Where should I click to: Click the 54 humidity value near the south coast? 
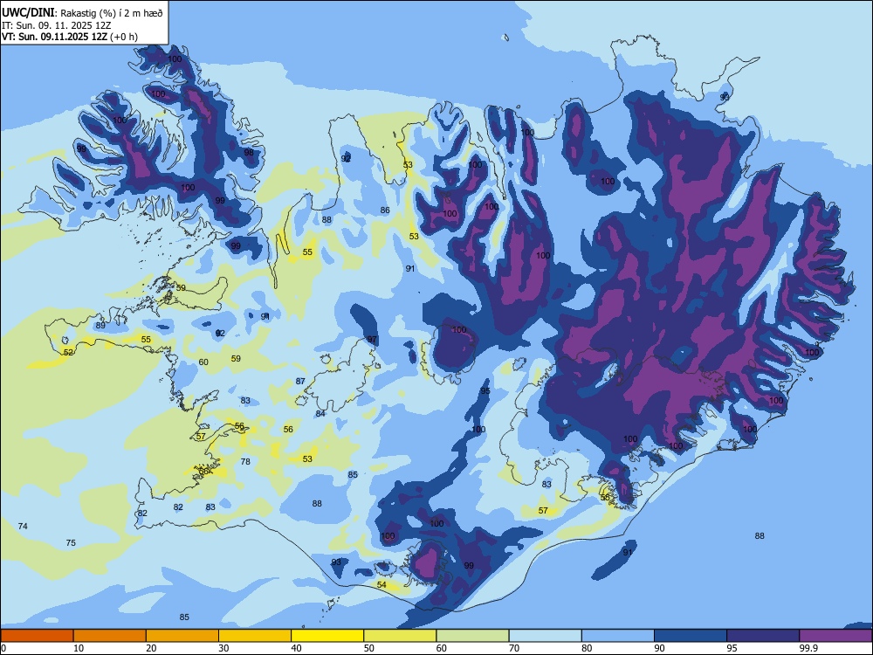382,585
